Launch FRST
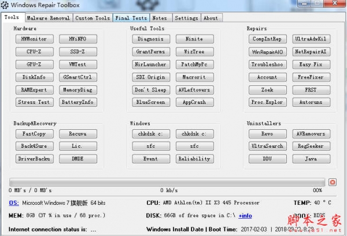This screenshot has width=347, height=236. [311, 90]
